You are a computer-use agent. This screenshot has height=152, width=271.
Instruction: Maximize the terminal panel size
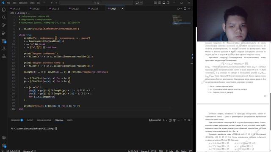[185, 120]
